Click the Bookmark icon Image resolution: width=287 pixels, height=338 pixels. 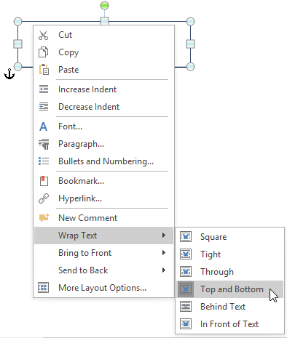44,181
